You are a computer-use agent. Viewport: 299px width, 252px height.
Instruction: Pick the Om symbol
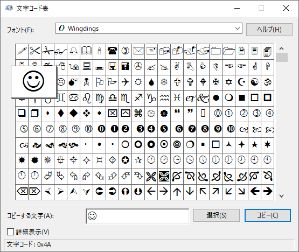coord(268,82)
